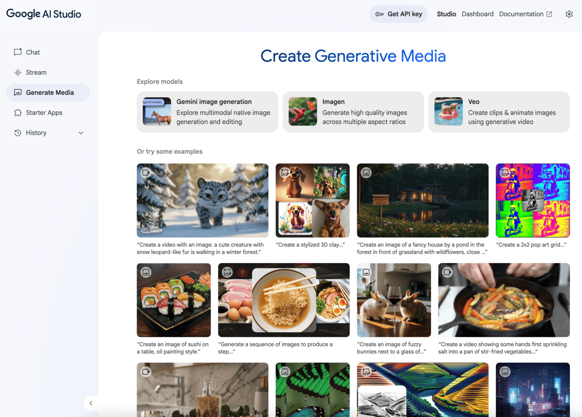Open settings via the gear icon
582x417 pixels.
point(569,14)
